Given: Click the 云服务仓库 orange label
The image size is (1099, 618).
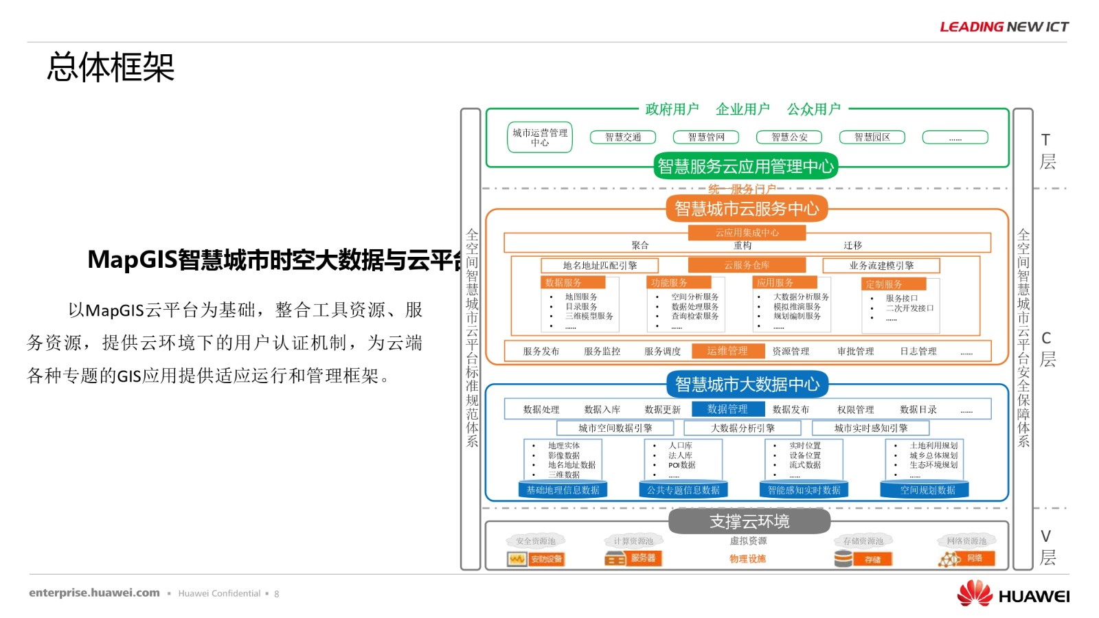Looking at the screenshot, I should click(747, 265).
